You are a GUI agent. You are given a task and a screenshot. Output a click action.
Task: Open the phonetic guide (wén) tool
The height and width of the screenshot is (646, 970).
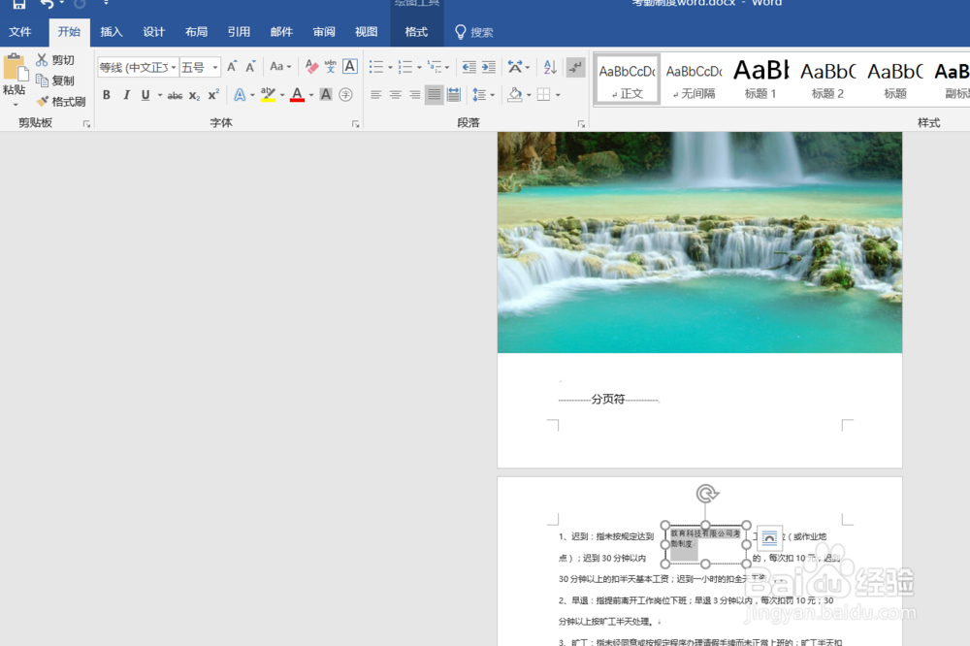331,67
